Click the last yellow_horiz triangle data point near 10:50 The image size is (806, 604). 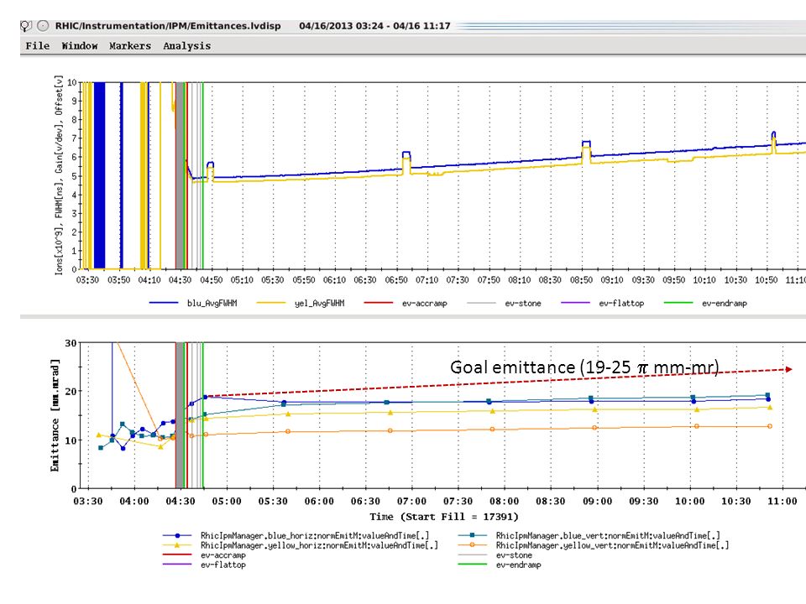(x=770, y=408)
